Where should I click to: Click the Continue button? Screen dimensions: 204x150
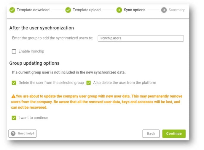(174, 134)
